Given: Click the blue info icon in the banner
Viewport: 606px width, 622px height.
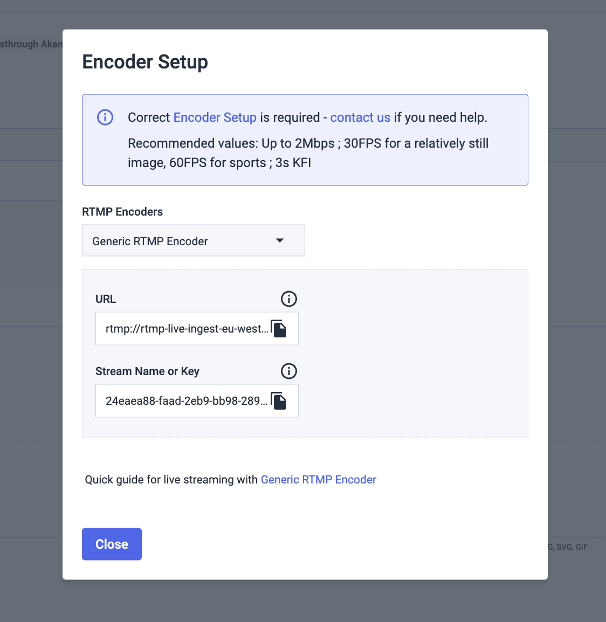Looking at the screenshot, I should [105, 118].
